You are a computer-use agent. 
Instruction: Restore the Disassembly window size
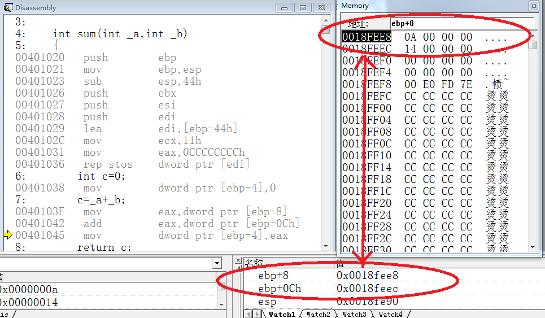(x=303, y=8)
